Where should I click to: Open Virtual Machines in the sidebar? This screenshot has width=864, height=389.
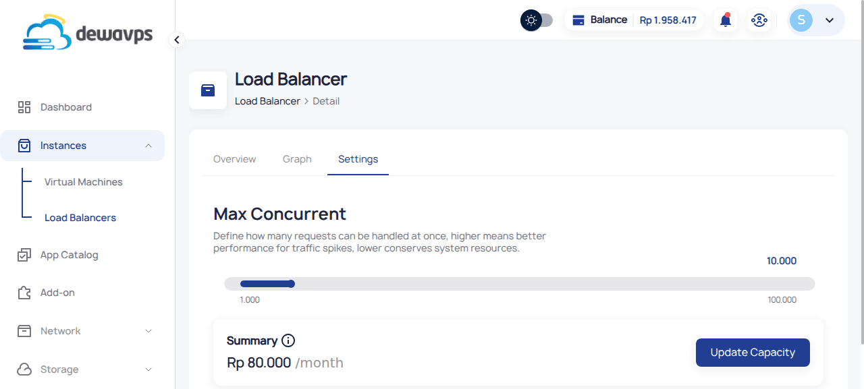tap(84, 182)
